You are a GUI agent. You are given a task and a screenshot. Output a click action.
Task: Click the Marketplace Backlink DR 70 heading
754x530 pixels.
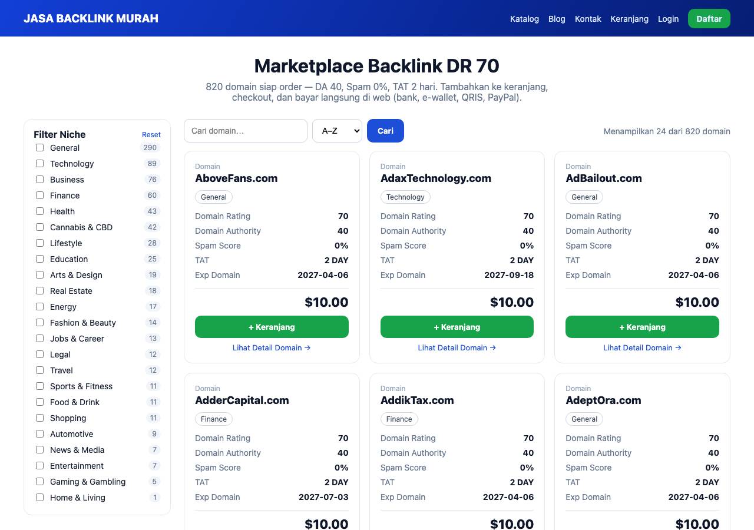tap(377, 66)
